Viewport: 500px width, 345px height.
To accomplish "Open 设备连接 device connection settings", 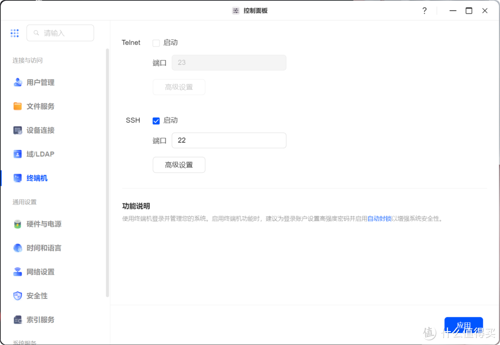I will click(18, 130).
